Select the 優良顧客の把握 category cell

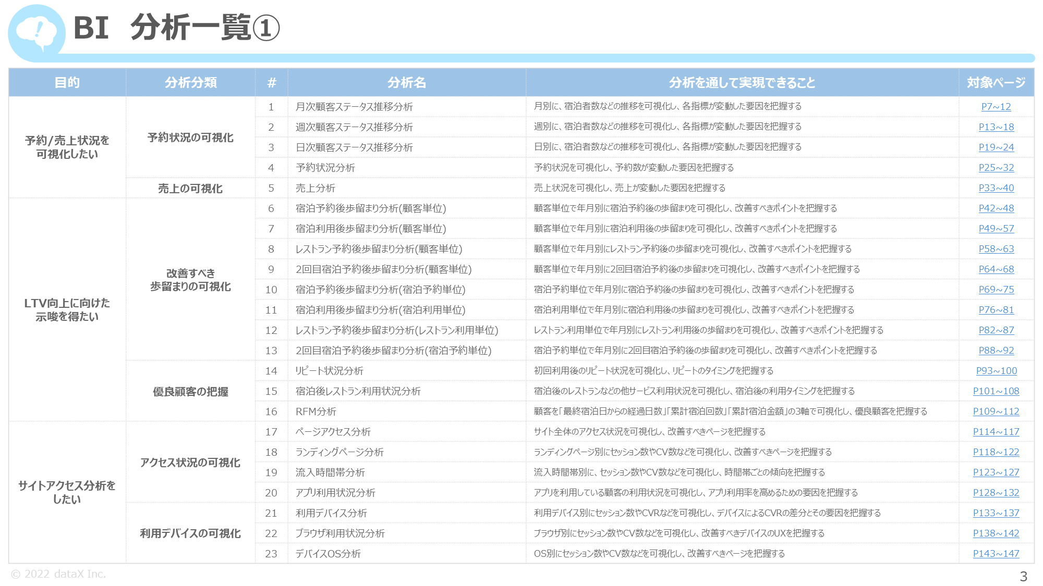click(190, 391)
